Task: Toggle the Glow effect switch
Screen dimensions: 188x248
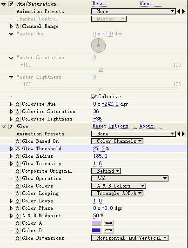Action: point(11,127)
